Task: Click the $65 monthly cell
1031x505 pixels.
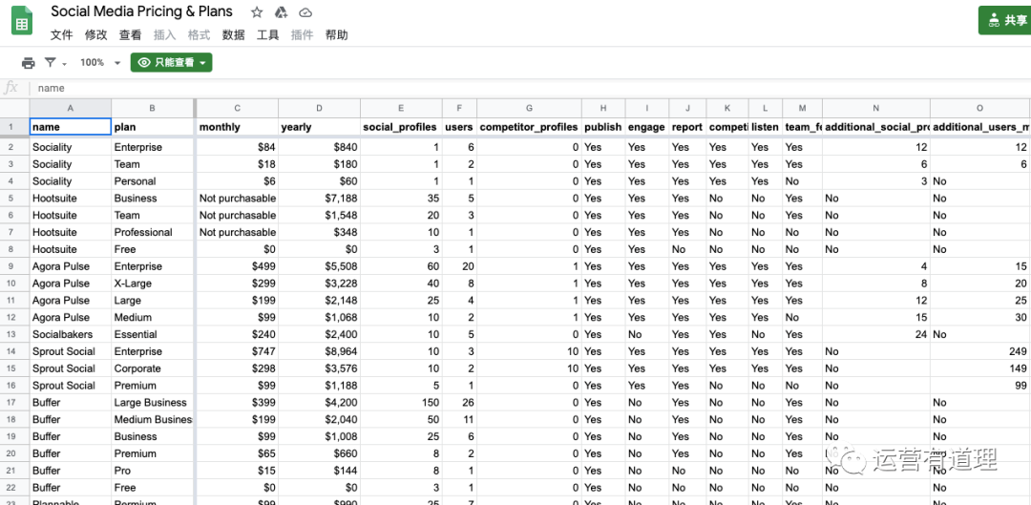Action: [238, 453]
